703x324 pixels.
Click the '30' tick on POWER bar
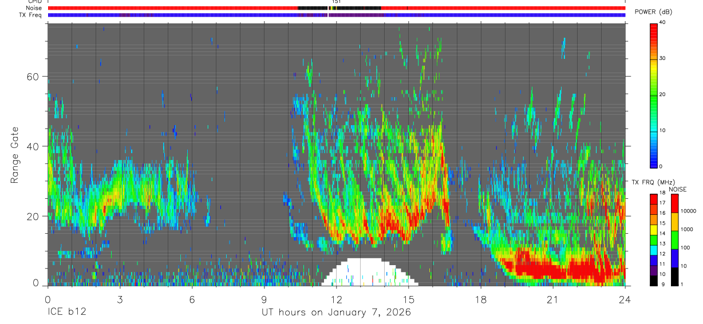click(663, 58)
